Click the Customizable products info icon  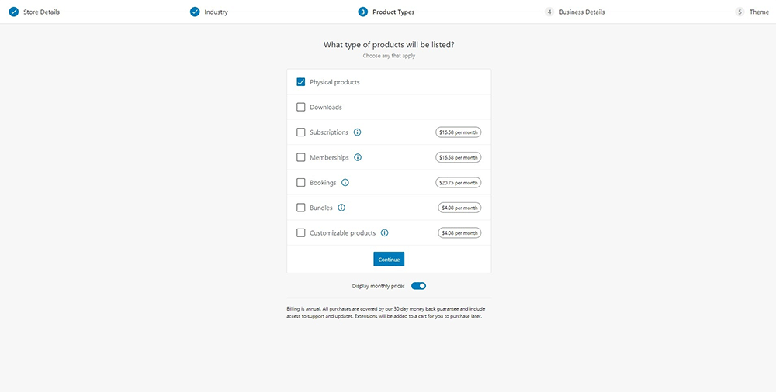pyautogui.click(x=384, y=232)
